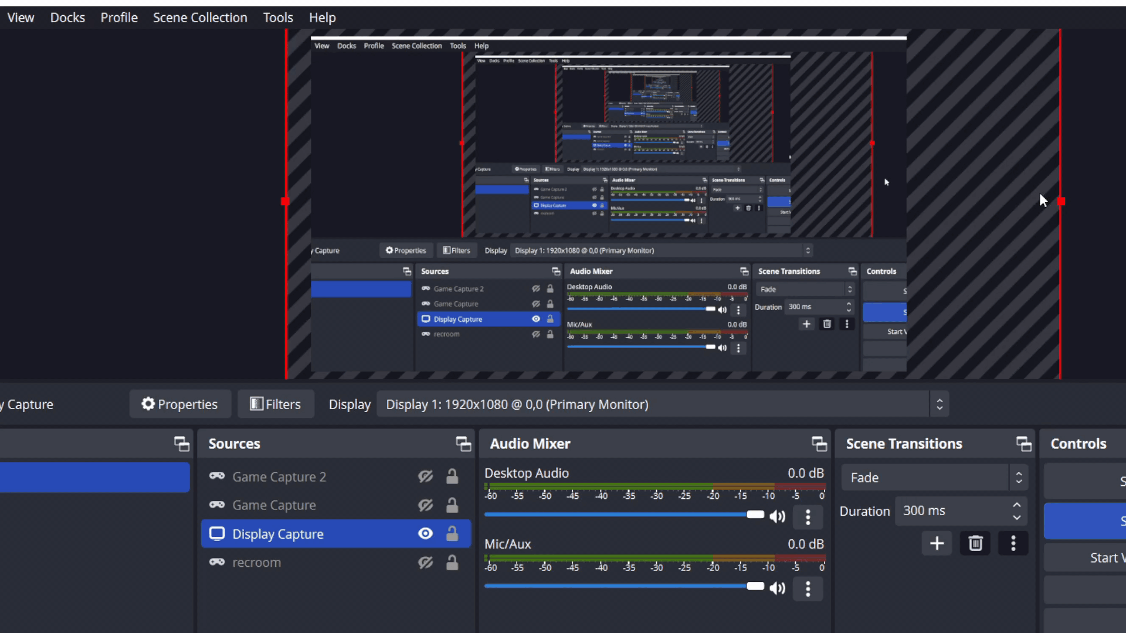Mute the Mic/Aux speaker icon
Screen dimensions: 1126x633
[777, 588]
